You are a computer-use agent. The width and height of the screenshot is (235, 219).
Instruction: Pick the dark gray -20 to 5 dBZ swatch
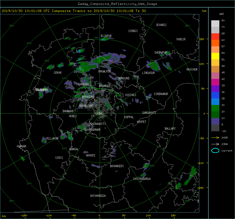(x=215, y=128)
